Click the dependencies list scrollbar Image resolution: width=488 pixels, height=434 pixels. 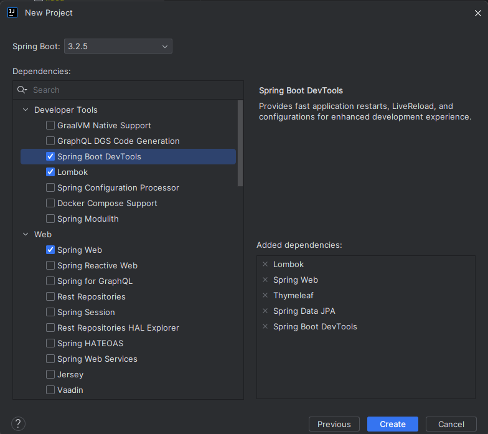pyautogui.click(x=240, y=143)
